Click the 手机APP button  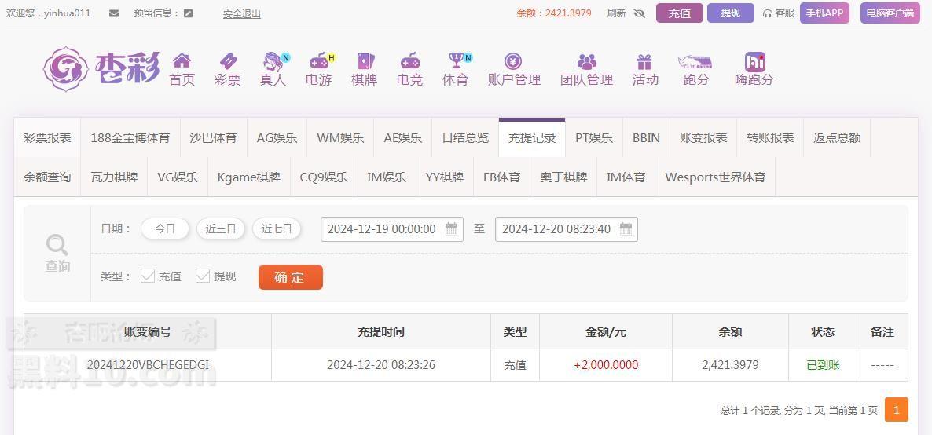pyautogui.click(x=824, y=13)
